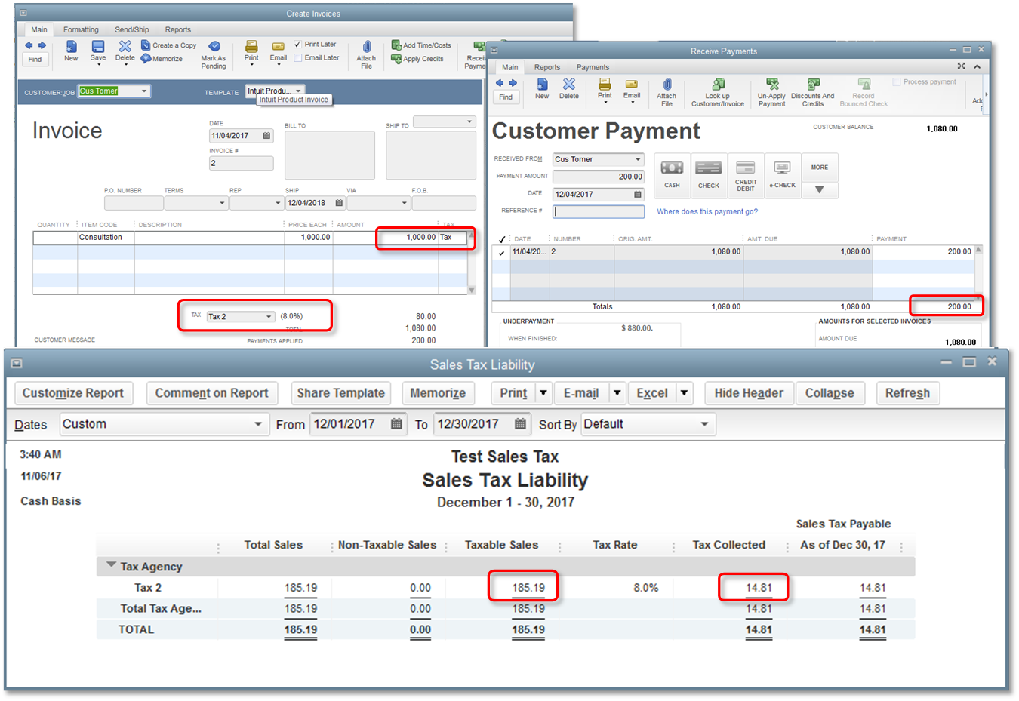The height and width of the screenshot is (701, 1019).
Task: Click Save icon in Create Invoices window
Action: pyautogui.click(x=98, y=47)
